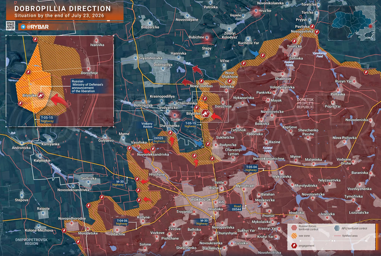Select the settlement marker at Myrnohrad

pos(244,190)
